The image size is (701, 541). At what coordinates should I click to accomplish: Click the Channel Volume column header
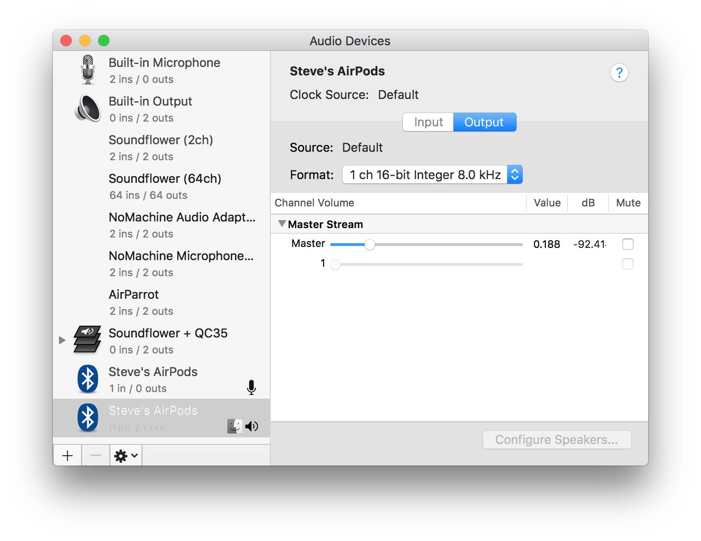tap(314, 203)
